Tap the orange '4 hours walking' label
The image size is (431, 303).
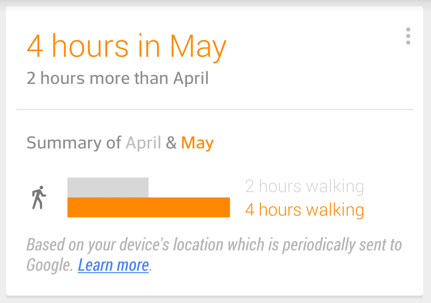tap(304, 210)
